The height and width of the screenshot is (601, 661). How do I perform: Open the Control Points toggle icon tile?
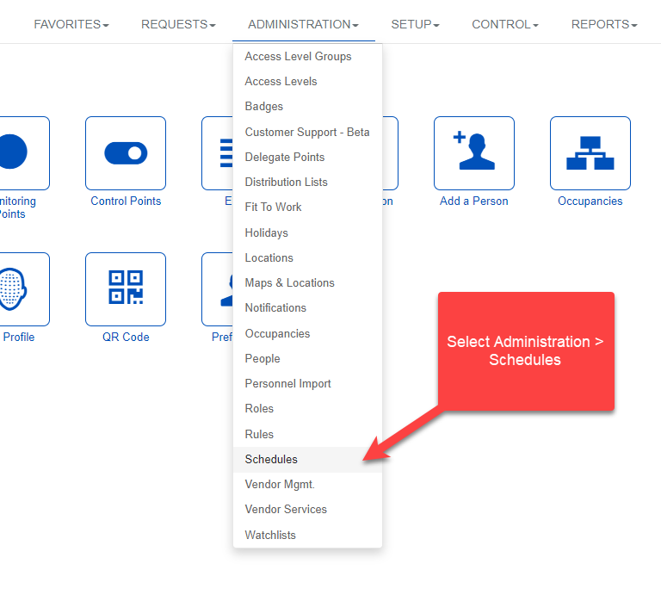click(126, 153)
